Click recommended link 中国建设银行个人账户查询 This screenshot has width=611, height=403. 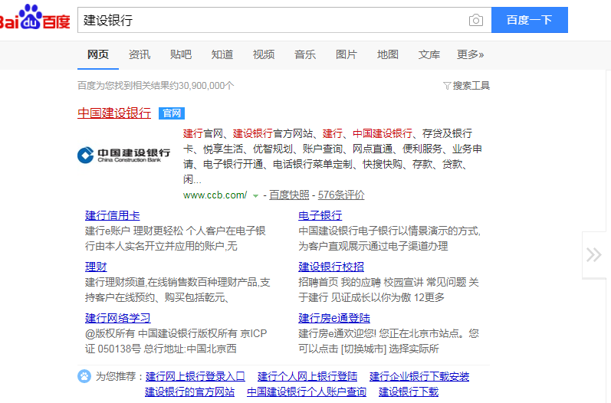pos(307,392)
